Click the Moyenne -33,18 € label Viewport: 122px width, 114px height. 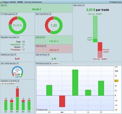coord(106,51)
